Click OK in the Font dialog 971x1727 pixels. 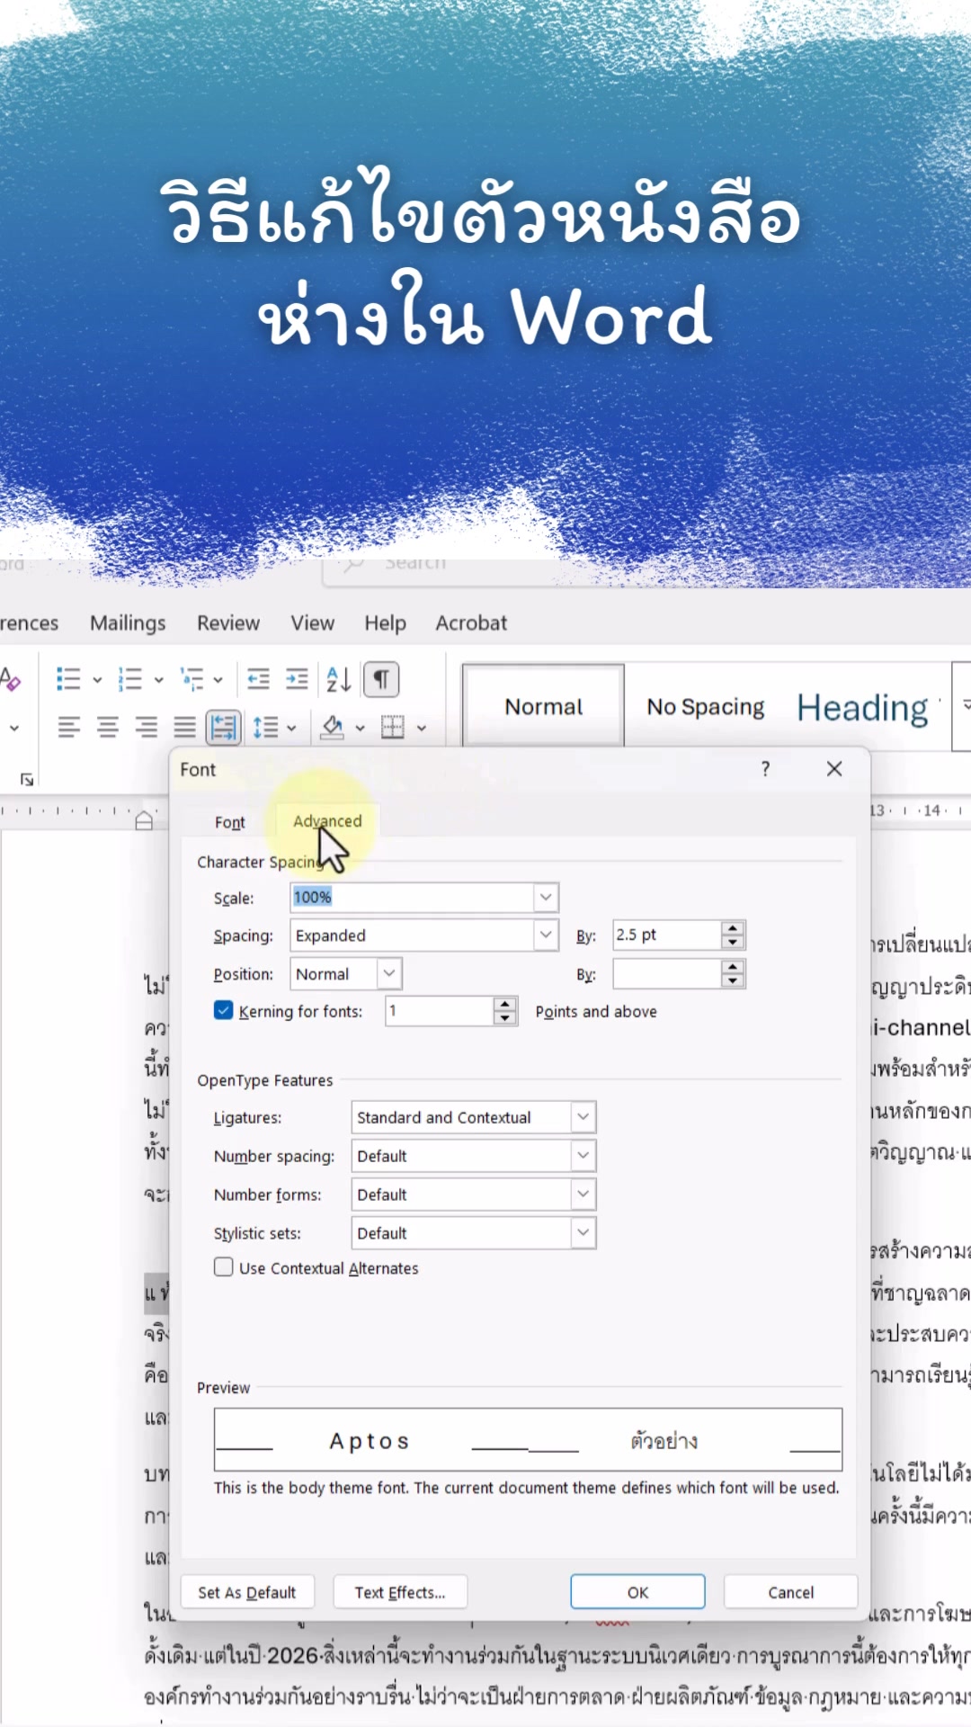(637, 1592)
